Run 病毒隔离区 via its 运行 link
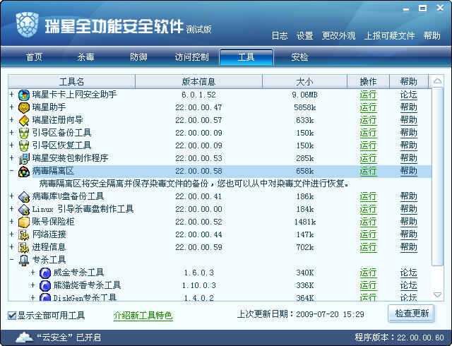The height and width of the screenshot is (346, 452). click(368, 171)
